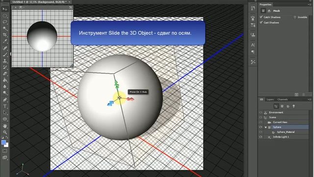The width and height of the screenshot is (314, 177).
Task: Filter 3D panel by whole scene
Action: point(276,106)
